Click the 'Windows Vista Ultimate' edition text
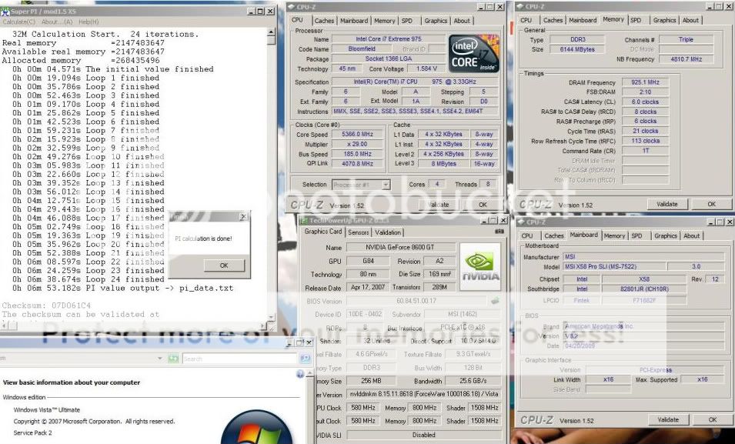 [x=47, y=410]
